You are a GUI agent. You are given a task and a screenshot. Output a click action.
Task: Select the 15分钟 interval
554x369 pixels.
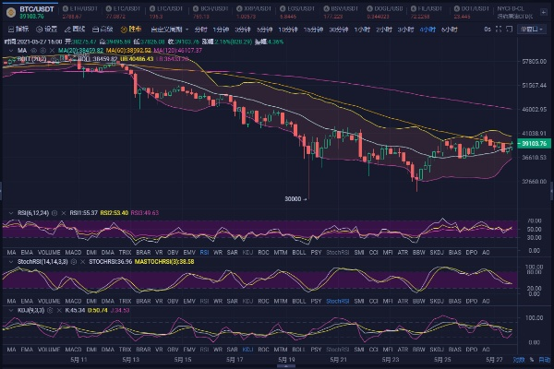pyautogui.click(x=313, y=30)
